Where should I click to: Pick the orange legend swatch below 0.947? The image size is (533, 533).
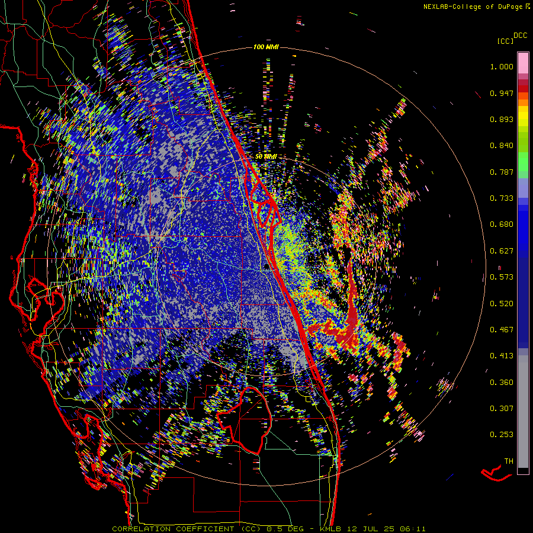pyautogui.click(x=523, y=102)
